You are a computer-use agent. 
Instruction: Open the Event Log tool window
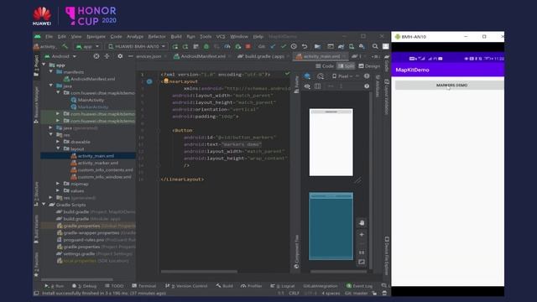pos(359,285)
